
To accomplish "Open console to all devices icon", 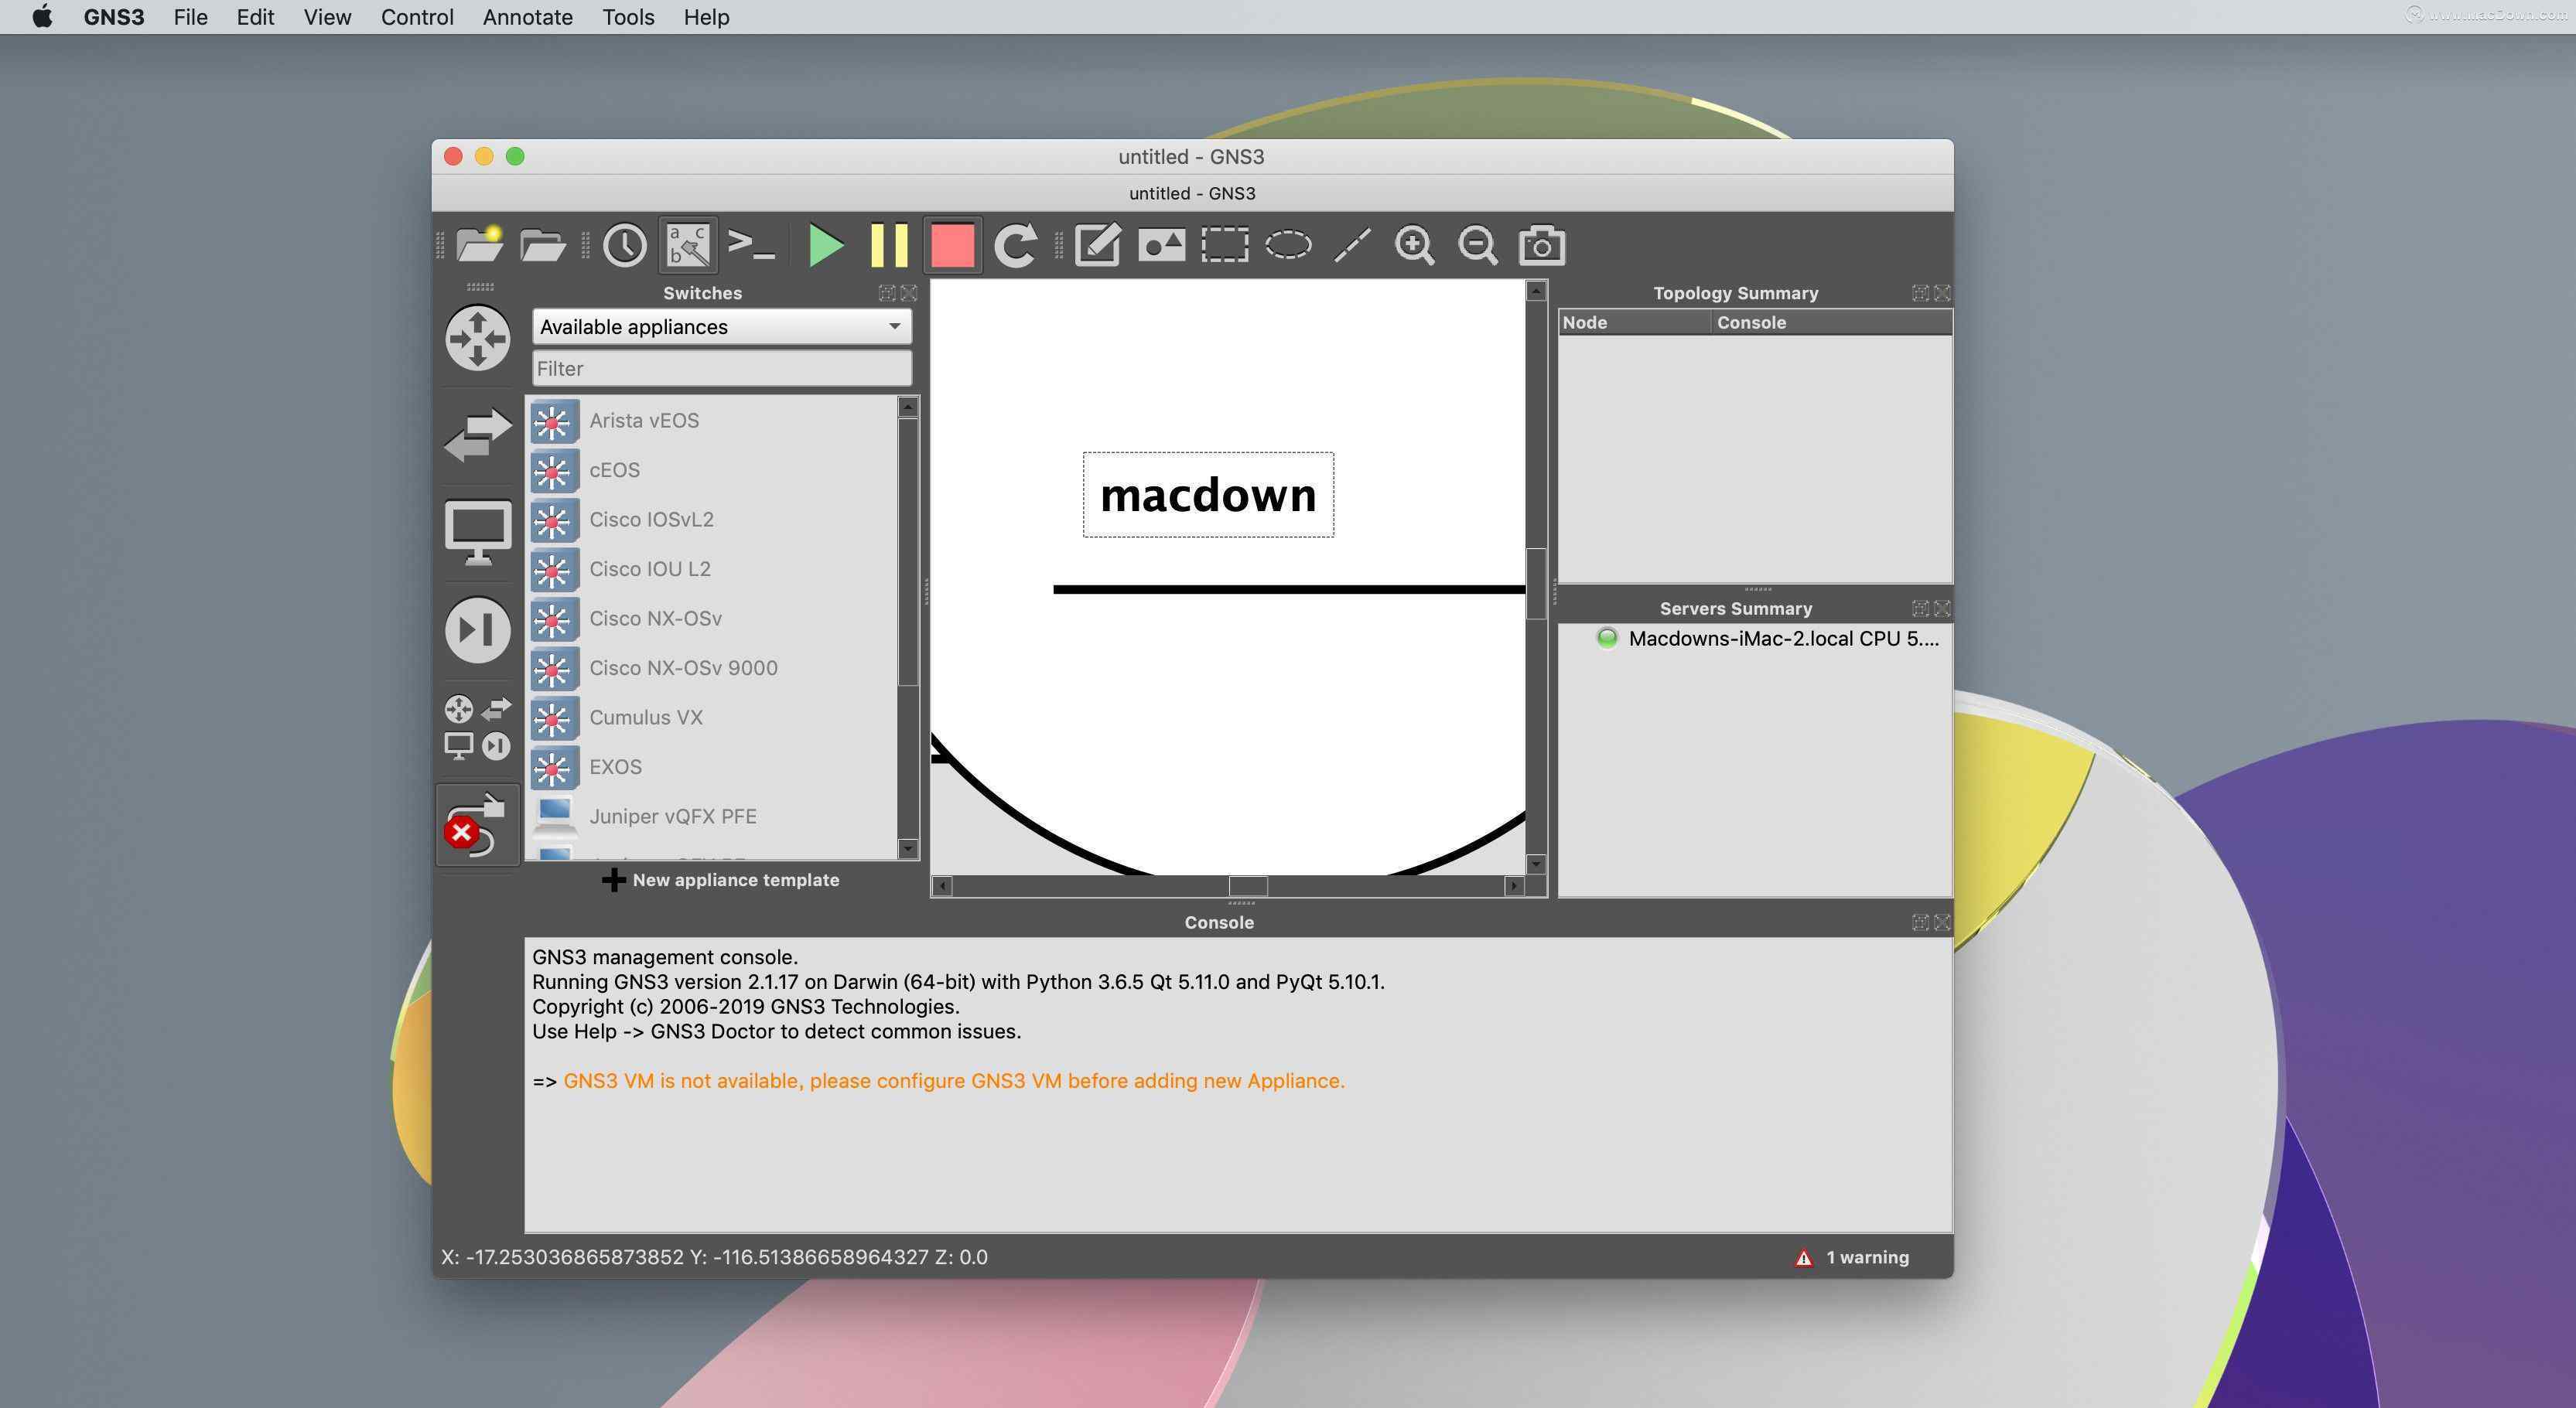I will [x=751, y=245].
